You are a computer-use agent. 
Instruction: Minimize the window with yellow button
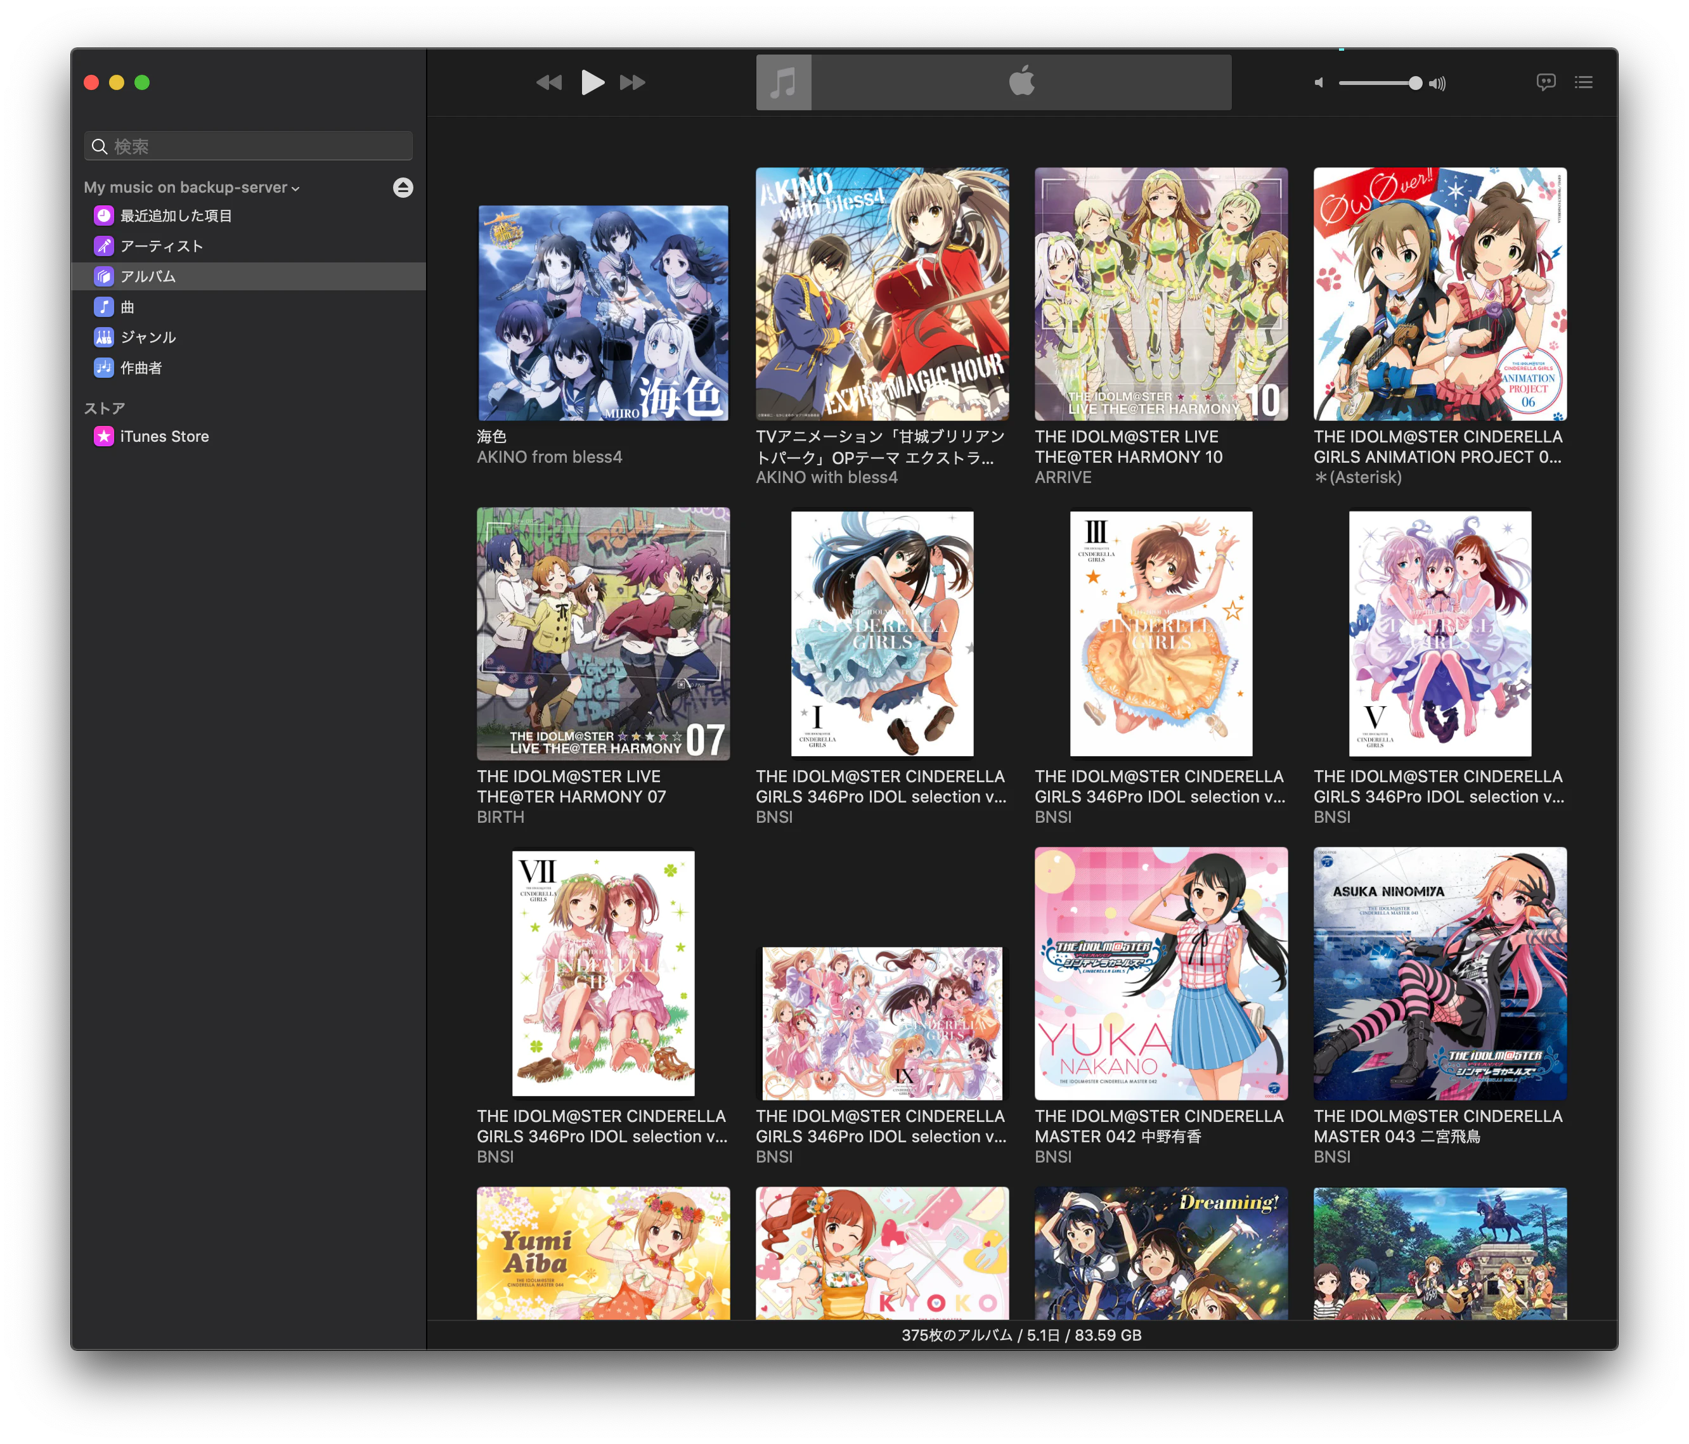pos(117,82)
